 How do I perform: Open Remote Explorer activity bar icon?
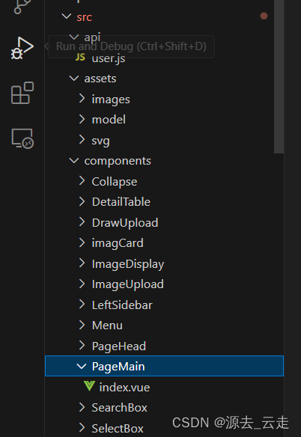pyautogui.click(x=22, y=138)
